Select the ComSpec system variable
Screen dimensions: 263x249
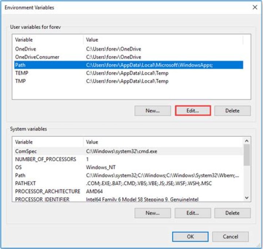pos(26,151)
